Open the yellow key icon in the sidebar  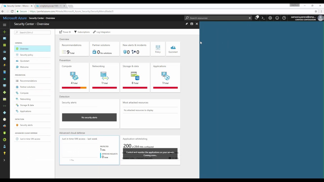(x=5, y=153)
